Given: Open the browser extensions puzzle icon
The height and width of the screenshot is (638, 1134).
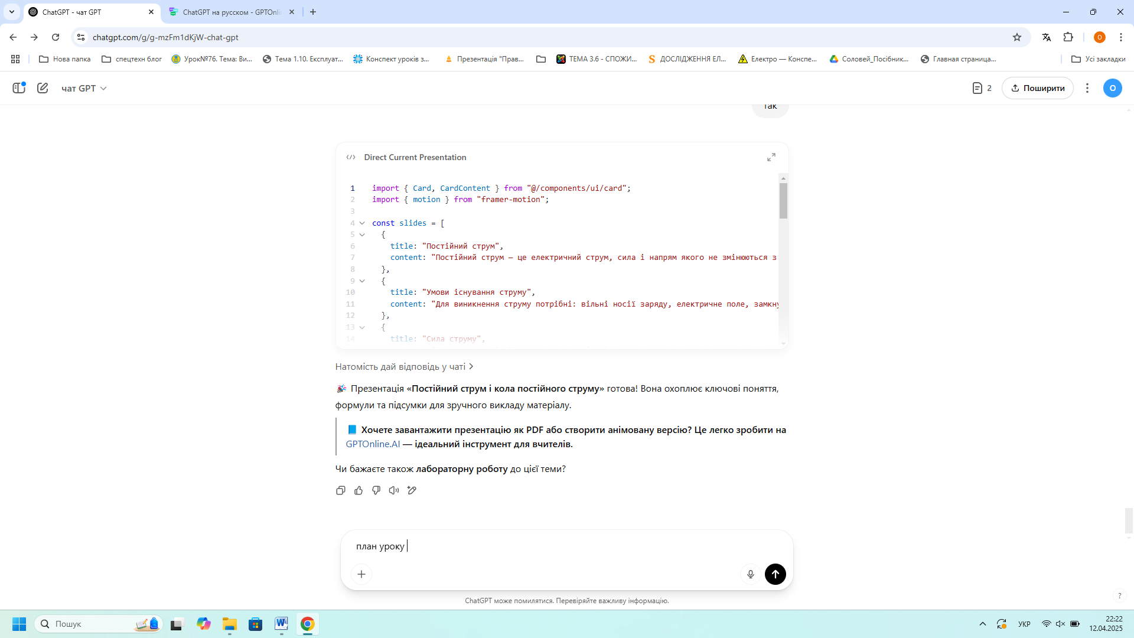Looking at the screenshot, I should pyautogui.click(x=1068, y=37).
